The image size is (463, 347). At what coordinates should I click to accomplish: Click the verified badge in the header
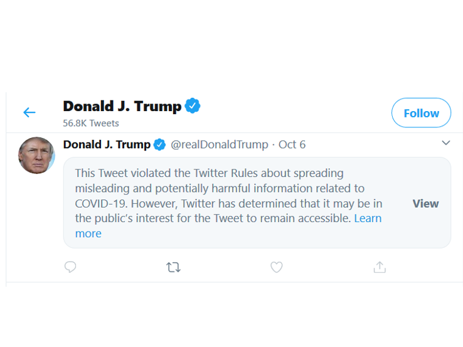pyautogui.click(x=193, y=106)
